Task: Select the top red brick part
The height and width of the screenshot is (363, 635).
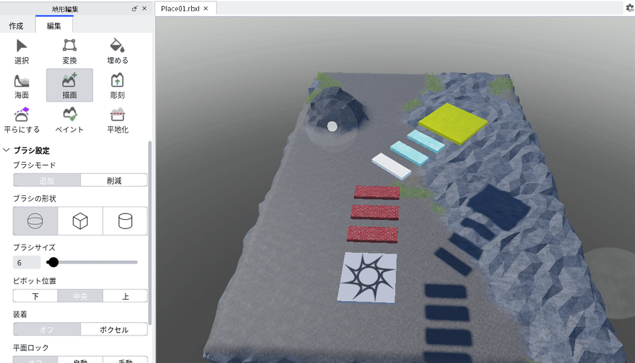Action: click(x=377, y=192)
